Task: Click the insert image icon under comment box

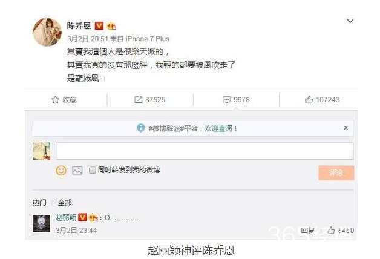Action: [x=77, y=170]
